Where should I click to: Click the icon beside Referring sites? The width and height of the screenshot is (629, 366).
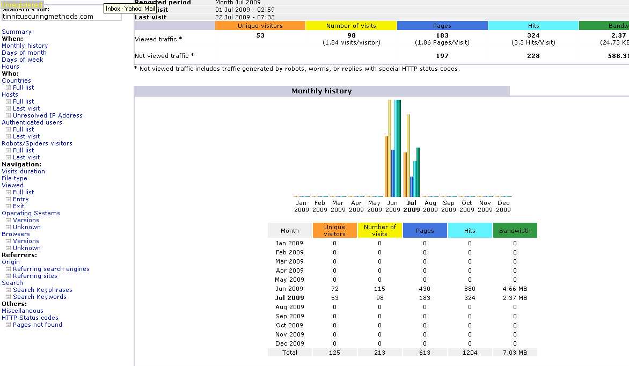pos(8,276)
